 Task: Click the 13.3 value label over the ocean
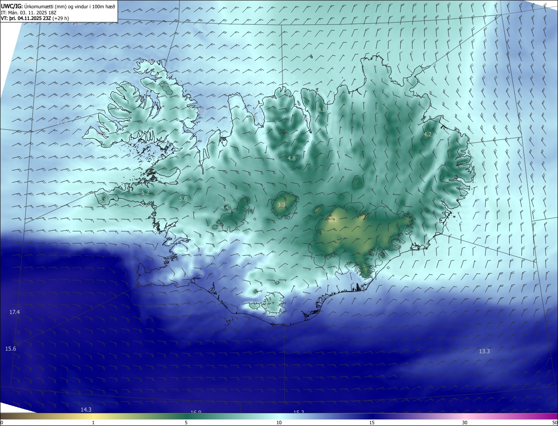pyautogui.click(x=484, y=352)
